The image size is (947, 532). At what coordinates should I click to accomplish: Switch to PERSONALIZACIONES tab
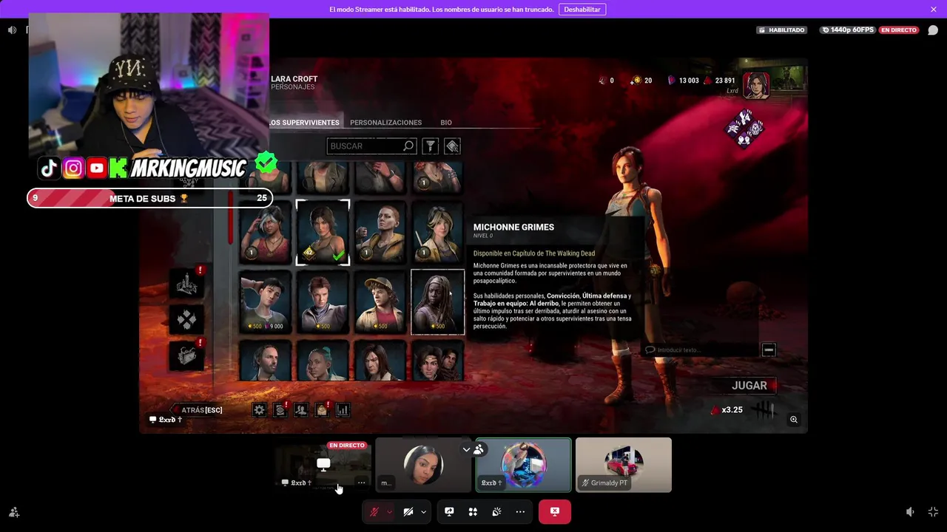pyautogui.click(x=386, y=123)
